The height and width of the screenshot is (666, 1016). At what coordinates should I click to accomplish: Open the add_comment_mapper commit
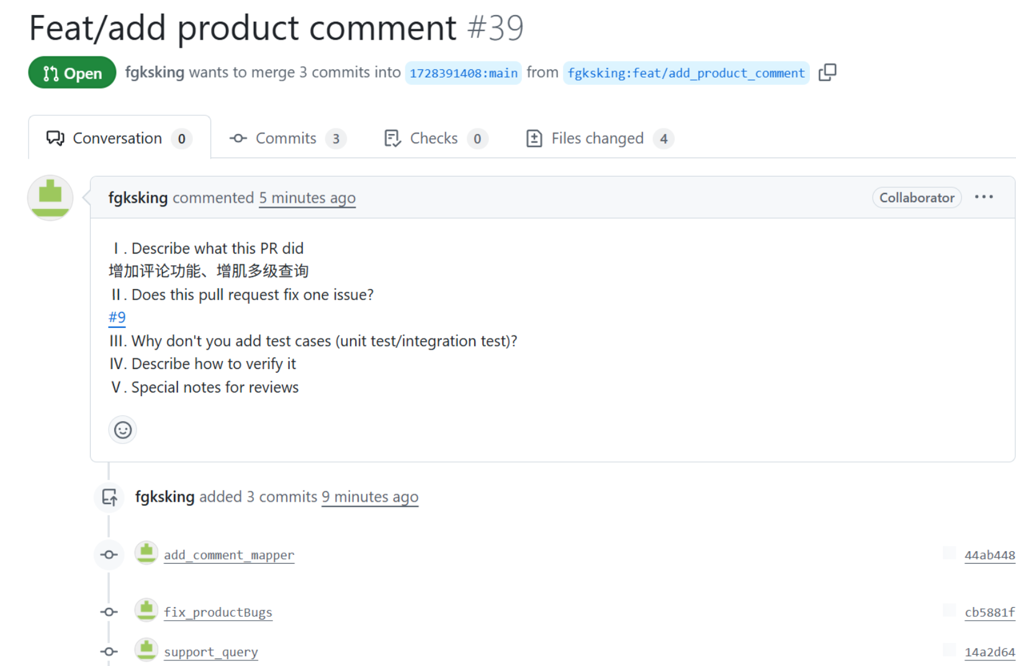(229, 555)
